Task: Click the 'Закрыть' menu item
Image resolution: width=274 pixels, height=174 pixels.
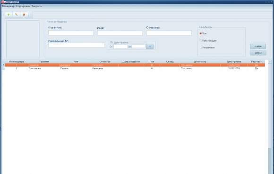Action: pos(37,6)
